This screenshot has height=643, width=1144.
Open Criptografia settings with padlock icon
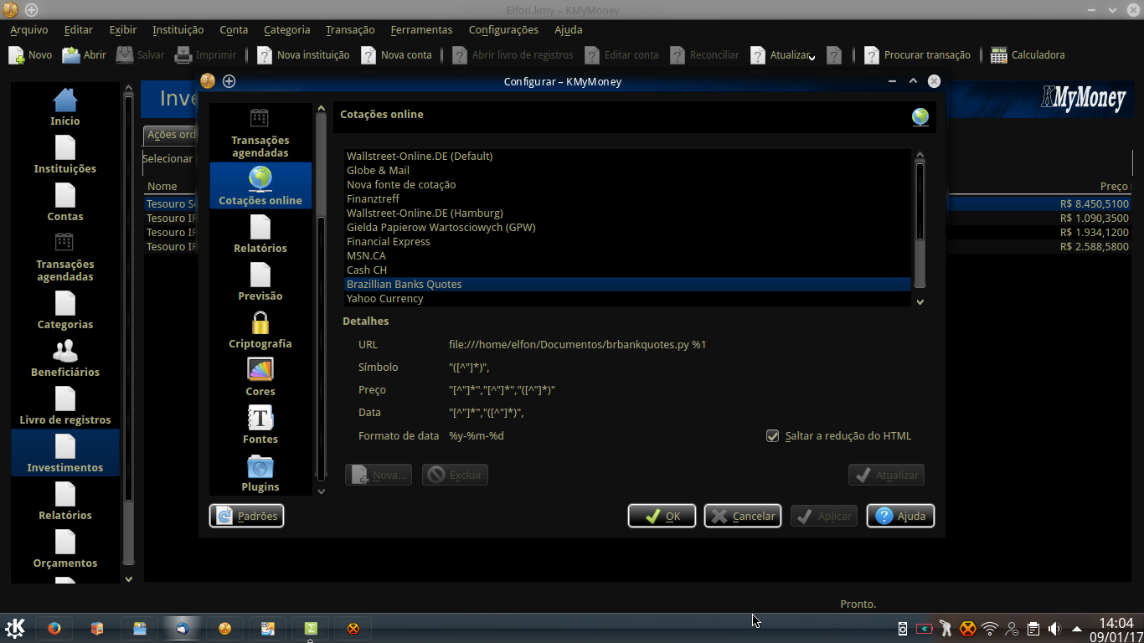[260, 329]
